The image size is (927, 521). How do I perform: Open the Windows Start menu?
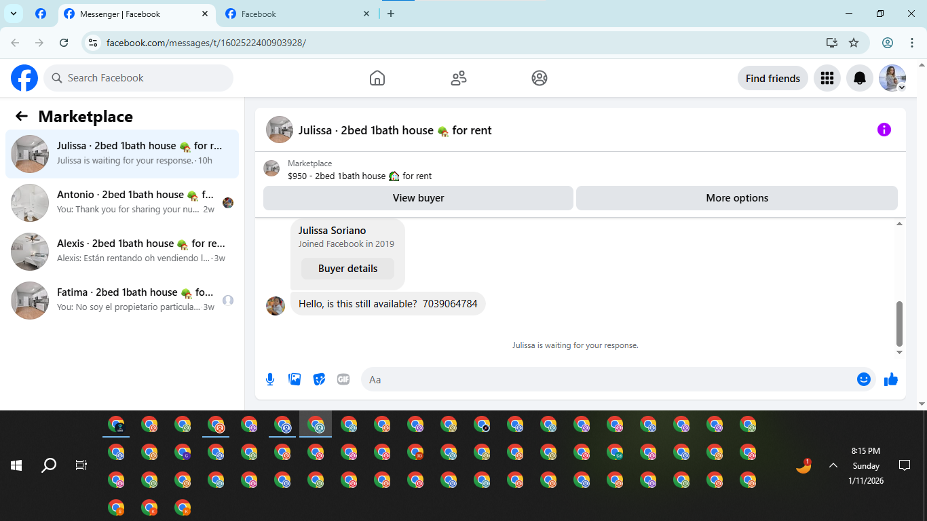pos(16,465)
